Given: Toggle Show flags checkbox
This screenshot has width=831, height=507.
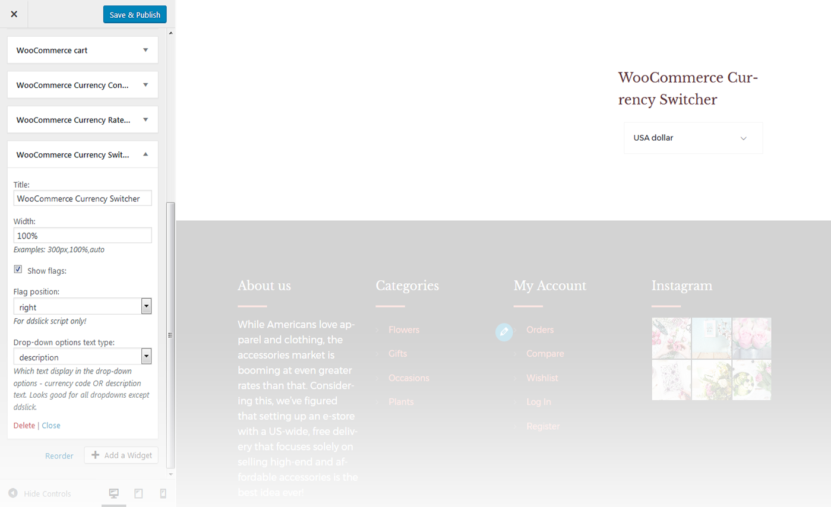Looking at the screenshot, I should coord(18,270).
